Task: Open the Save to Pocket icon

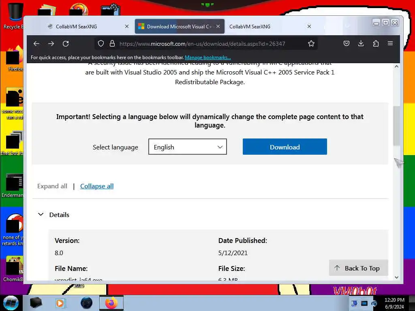Action: click(x=346, y=43)
